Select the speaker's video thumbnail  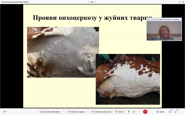pyautogui.click(x=164, y=31)
